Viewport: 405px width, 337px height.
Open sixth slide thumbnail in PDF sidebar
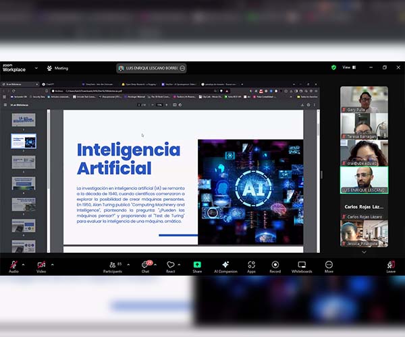pos(24,226)
